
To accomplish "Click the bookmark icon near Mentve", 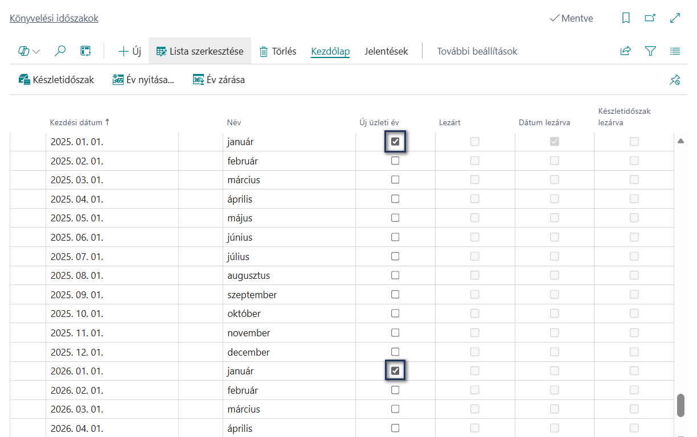I will point(626,18).
